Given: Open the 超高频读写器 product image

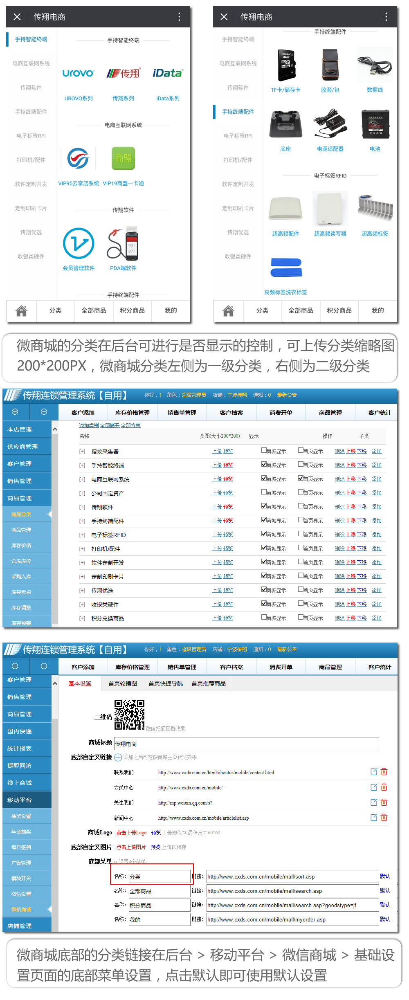Looking at the screenshot, I should [x=330, y=209].
